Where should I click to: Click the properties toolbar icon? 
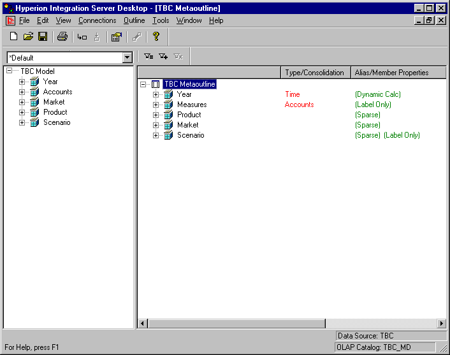tap(117, 37)
